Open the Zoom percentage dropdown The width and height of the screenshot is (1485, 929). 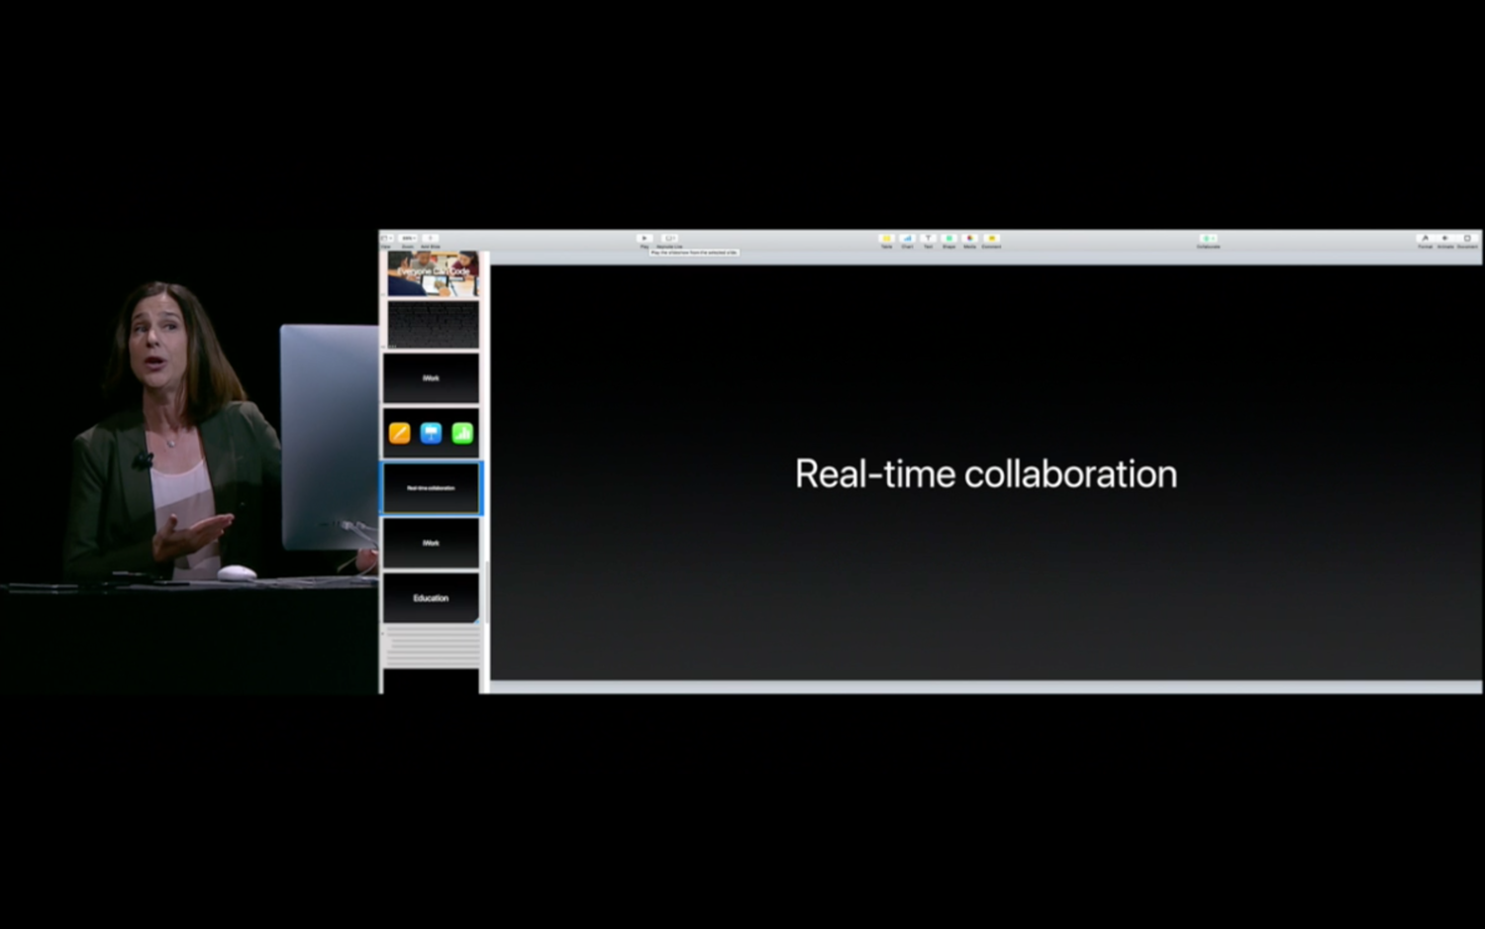pyautogui.click(x=408, y=239)
